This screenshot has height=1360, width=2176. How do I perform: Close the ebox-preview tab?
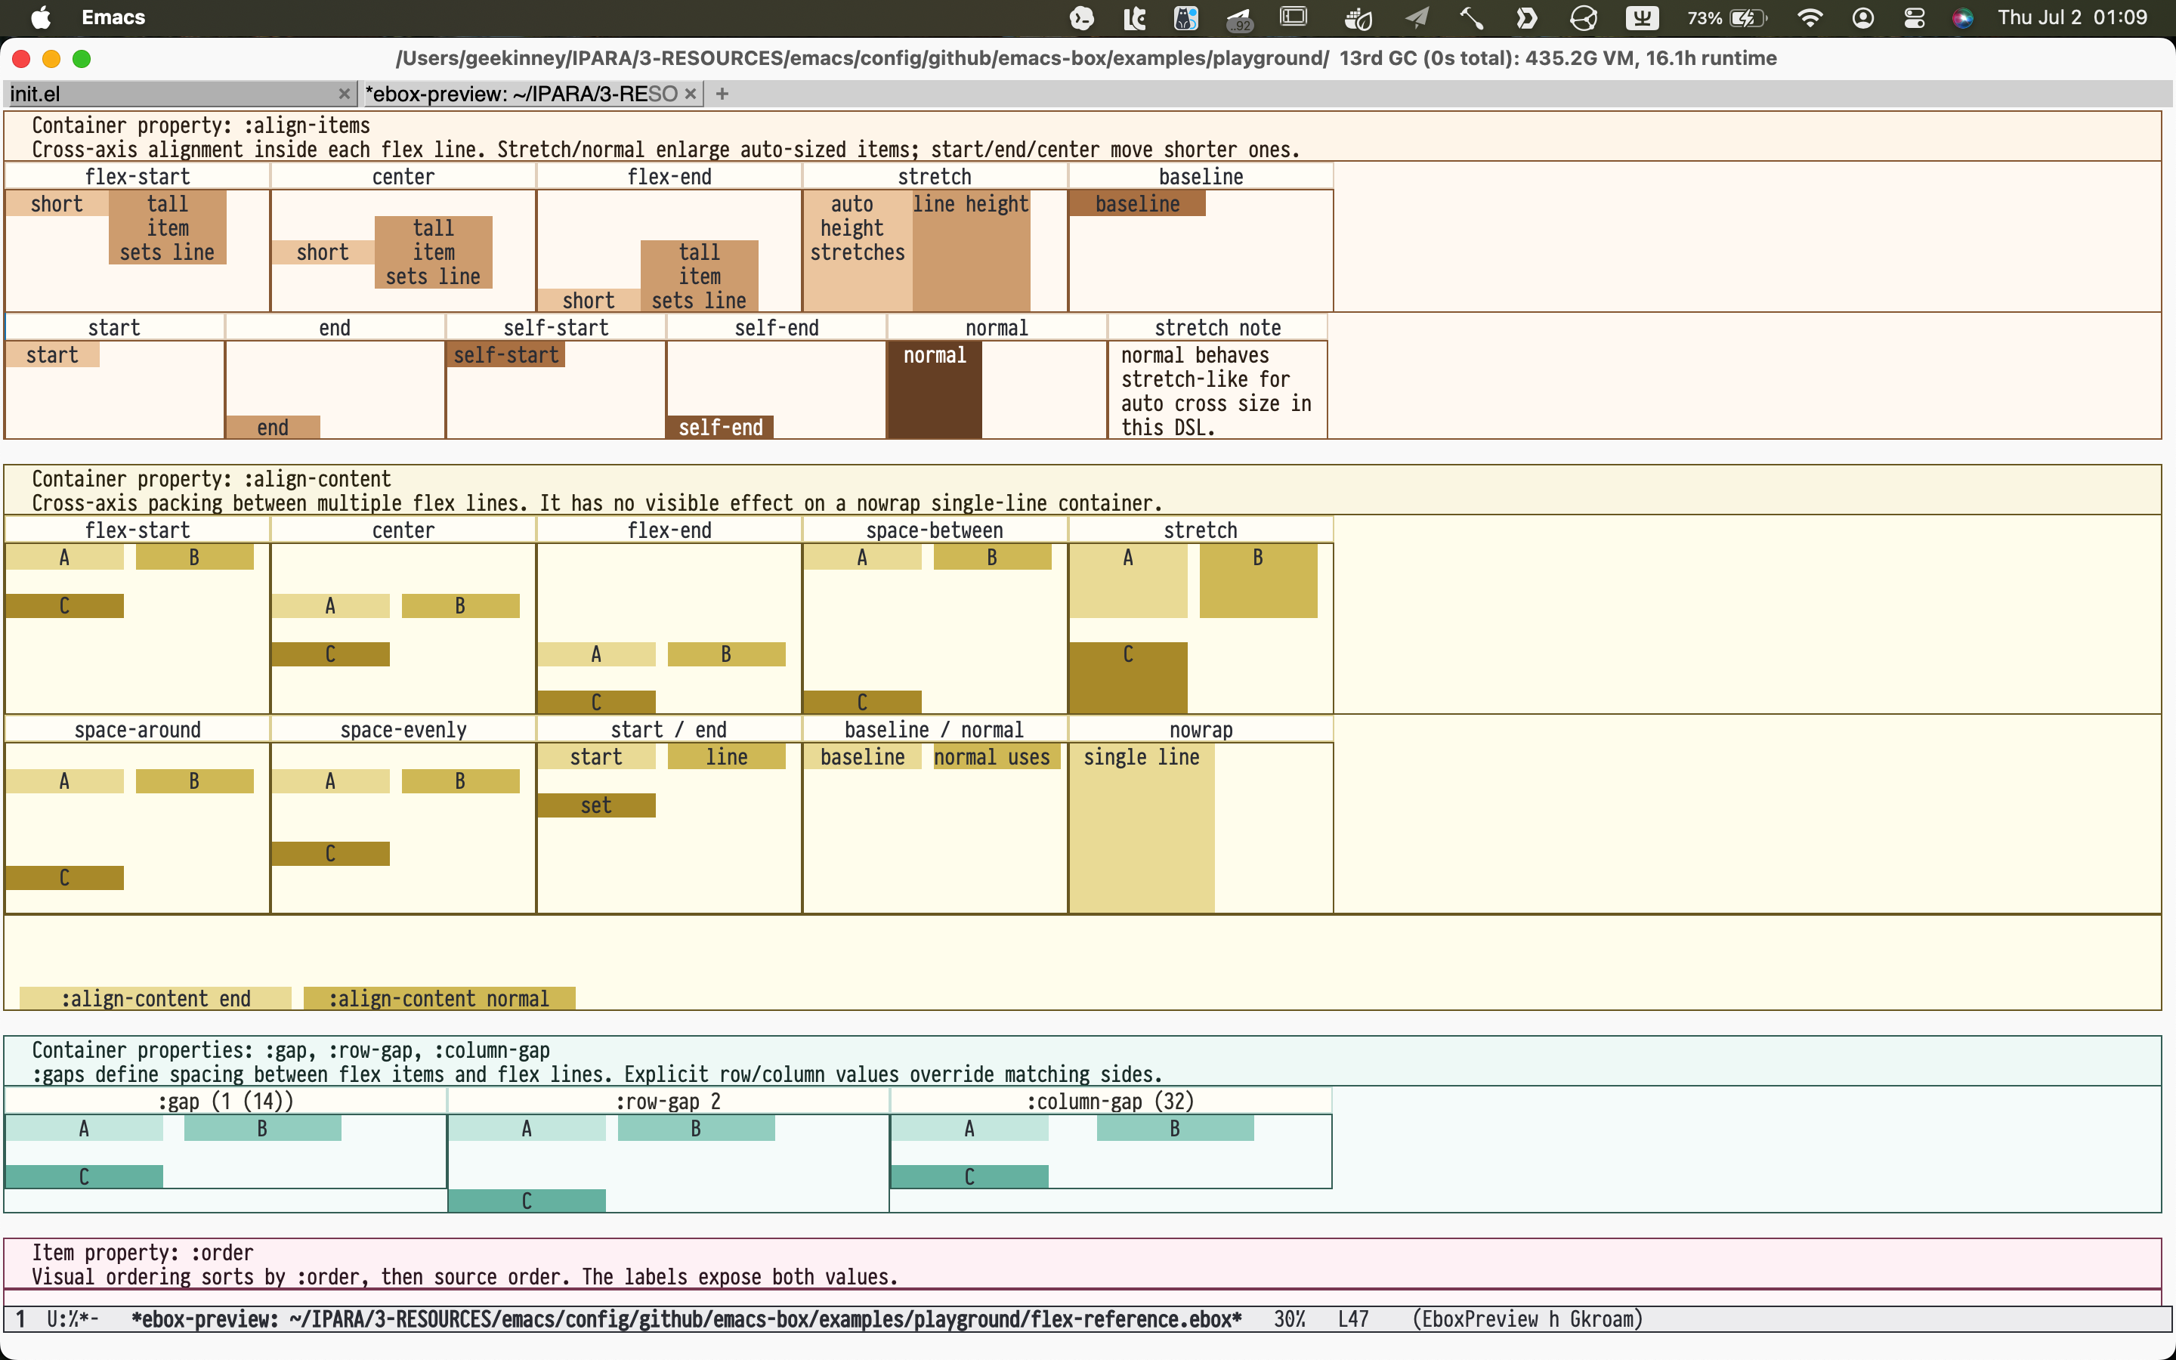pos(690,94)
